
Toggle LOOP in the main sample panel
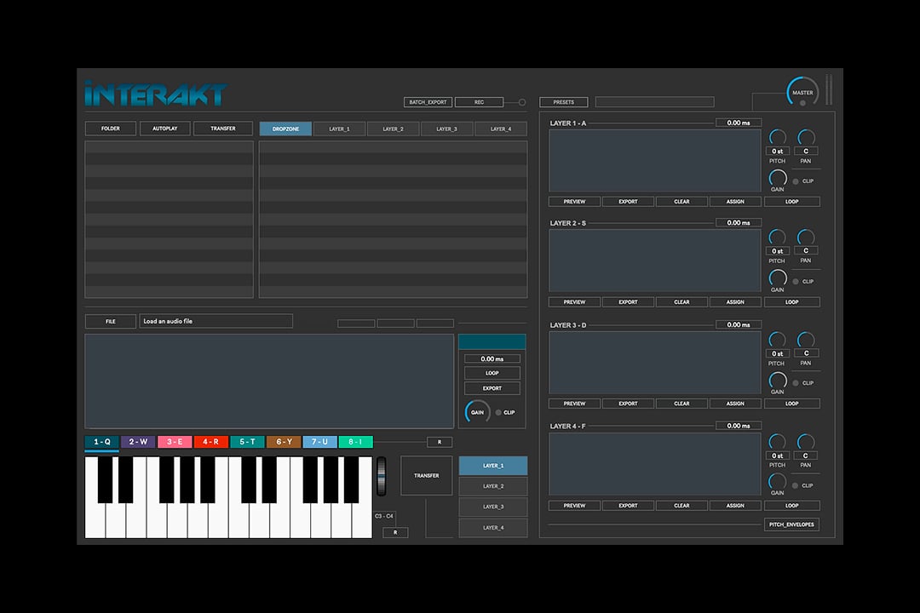[492, 373]
